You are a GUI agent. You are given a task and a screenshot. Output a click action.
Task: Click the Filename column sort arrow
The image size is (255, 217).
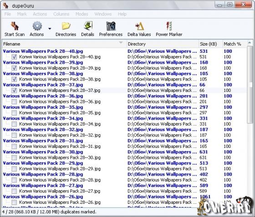click(x=121, y=43)
